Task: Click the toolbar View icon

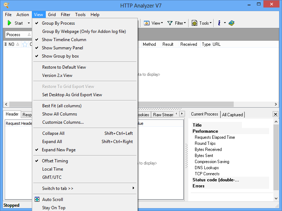Action: [147, 23]
